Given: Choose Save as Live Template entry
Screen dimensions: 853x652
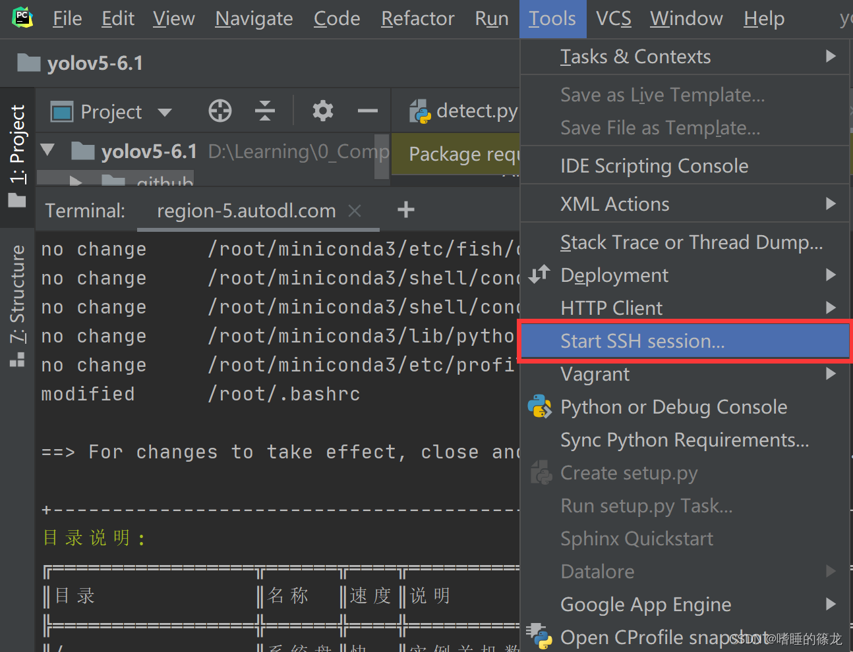Looking at the screenshot, I should (685, 94).
